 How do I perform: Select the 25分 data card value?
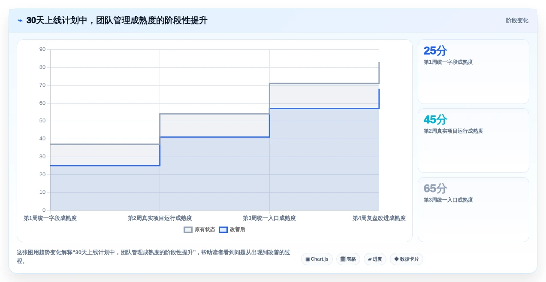tap(435, 50)
